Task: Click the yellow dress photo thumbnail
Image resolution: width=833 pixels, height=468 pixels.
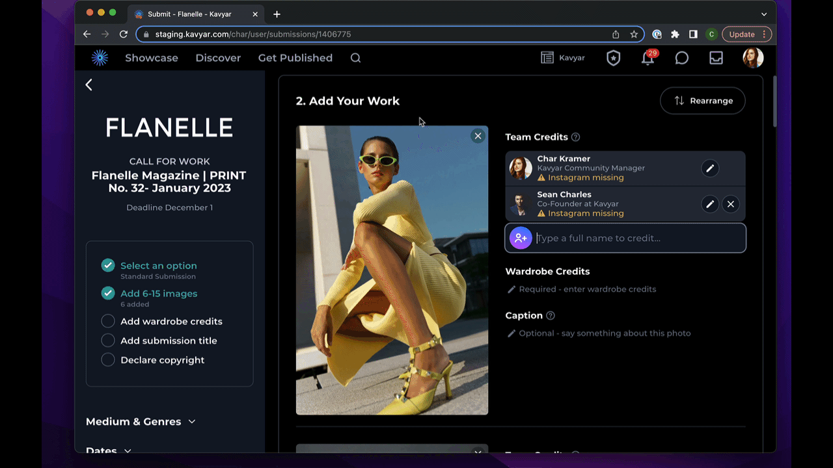Action: 392,270
